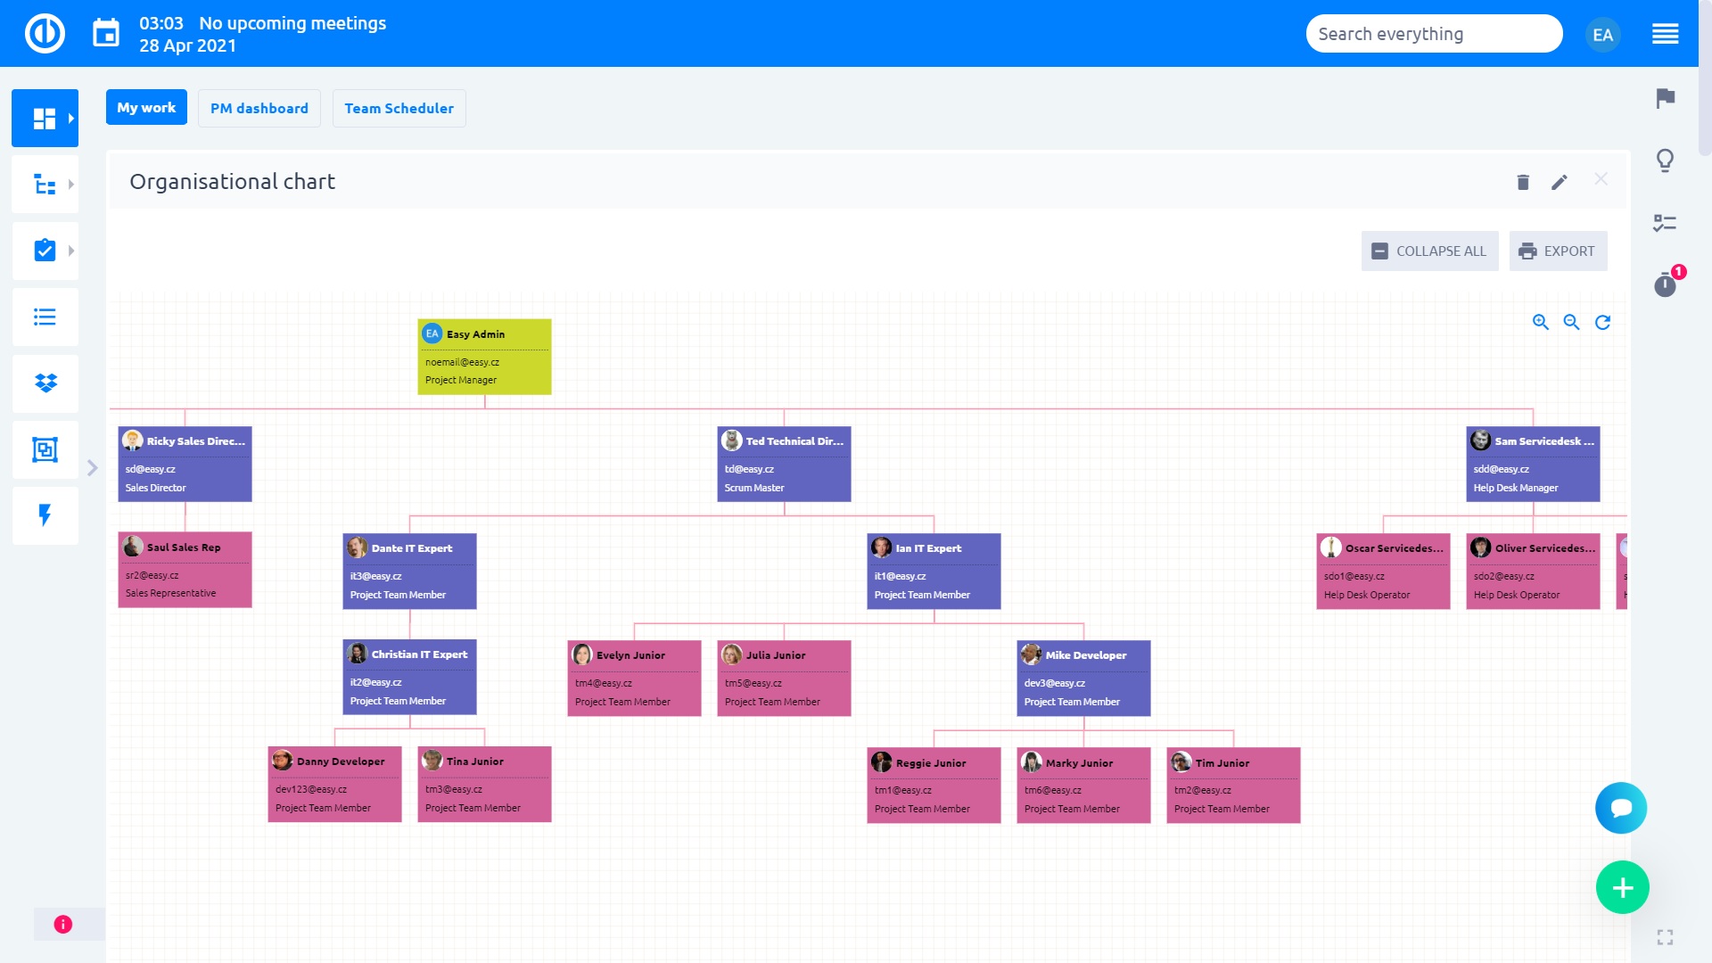The image size is (1712, 963).
Task: Open the Dropbox sidebar icon
Action: coord(45,383)
